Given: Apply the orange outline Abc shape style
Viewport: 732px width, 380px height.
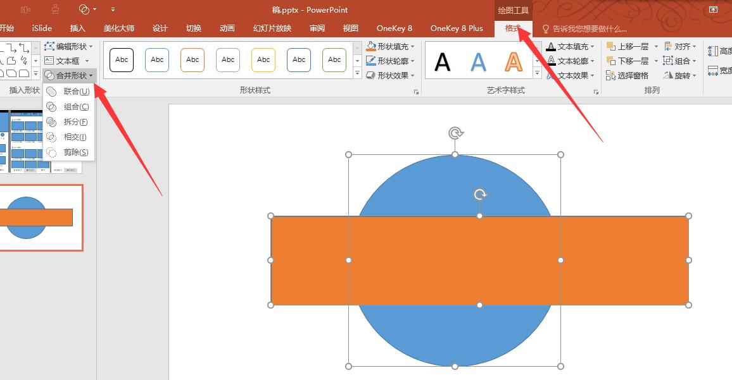Looking at the screenshot, I should [192, 60].
